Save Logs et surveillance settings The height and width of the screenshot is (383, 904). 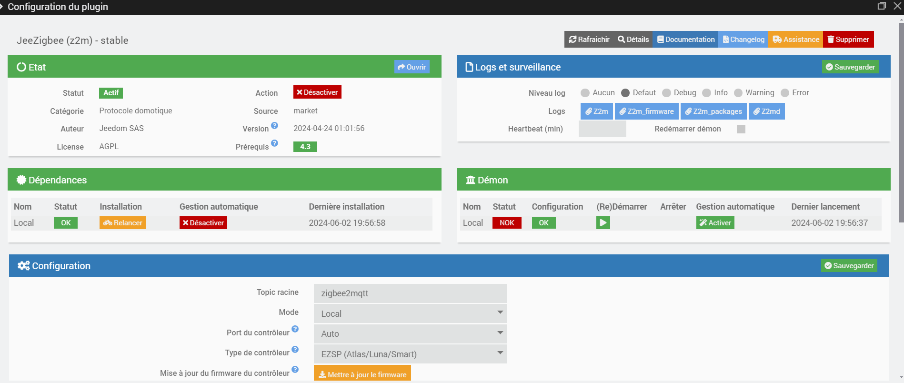coord(850,67)
